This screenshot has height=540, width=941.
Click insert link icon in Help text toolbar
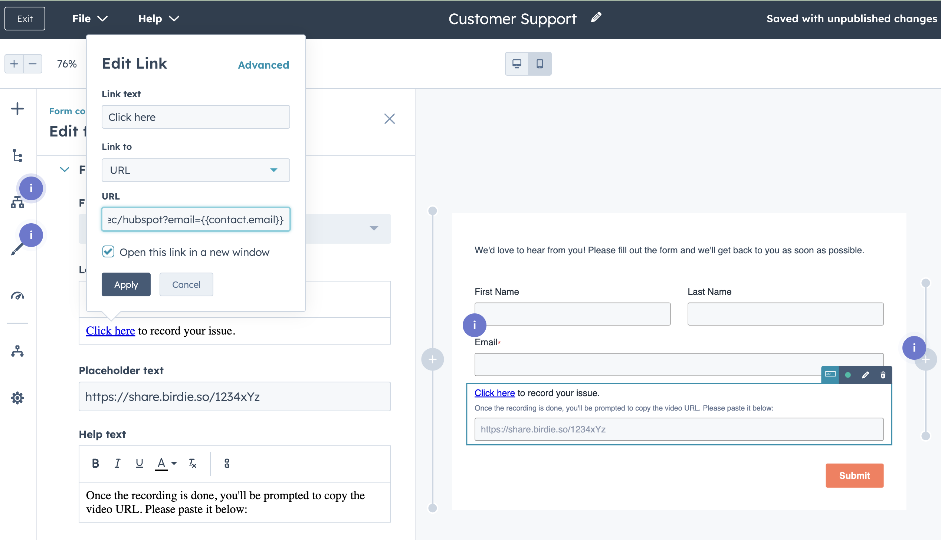pyautogui.click(x=227, y=463)
